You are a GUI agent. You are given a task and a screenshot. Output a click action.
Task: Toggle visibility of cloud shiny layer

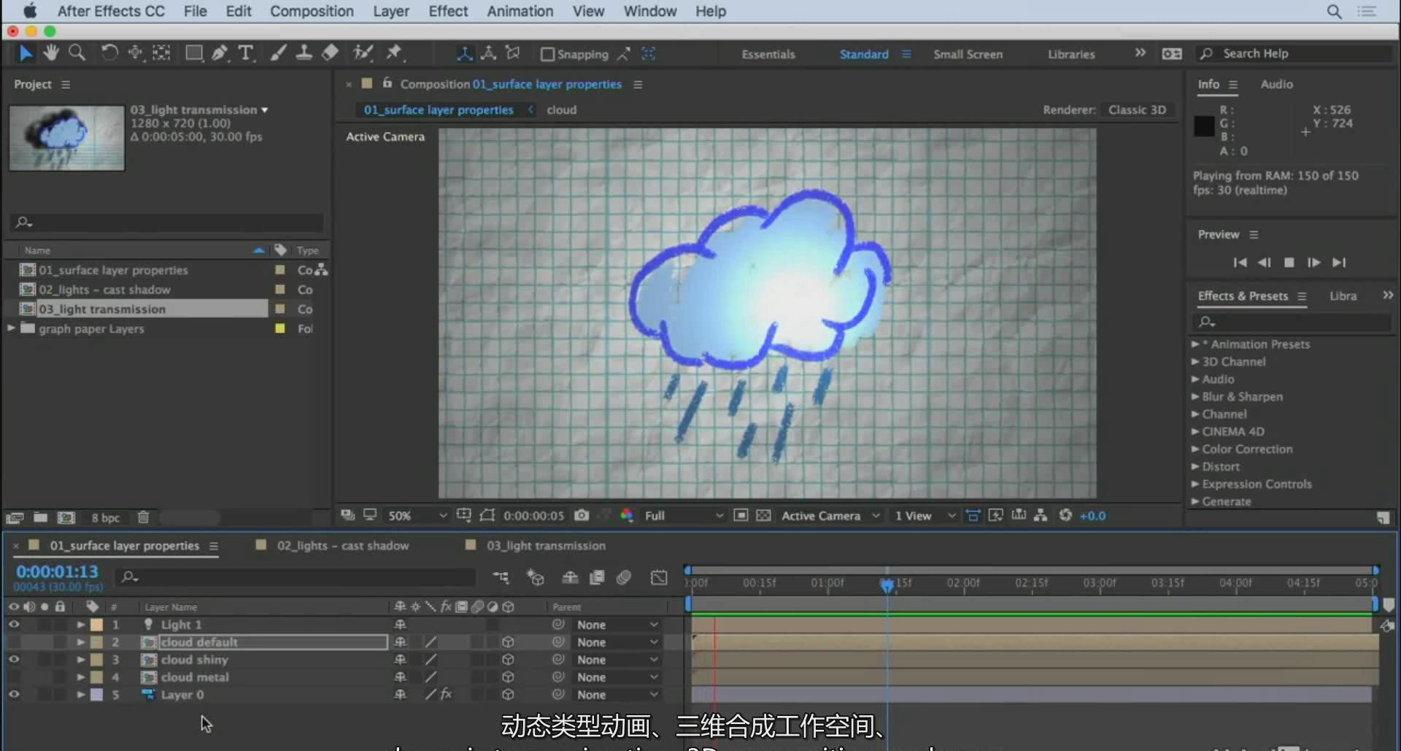pos(14,660)
